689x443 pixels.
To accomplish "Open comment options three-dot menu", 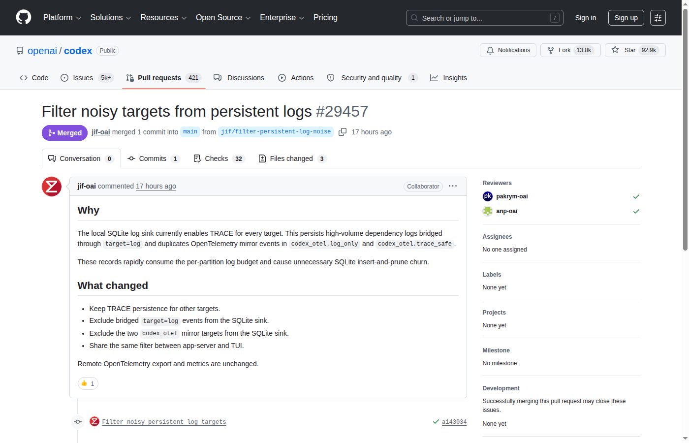I will coord(453,186).
